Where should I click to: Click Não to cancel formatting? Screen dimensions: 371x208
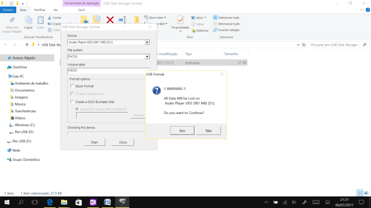pos(208,131)
